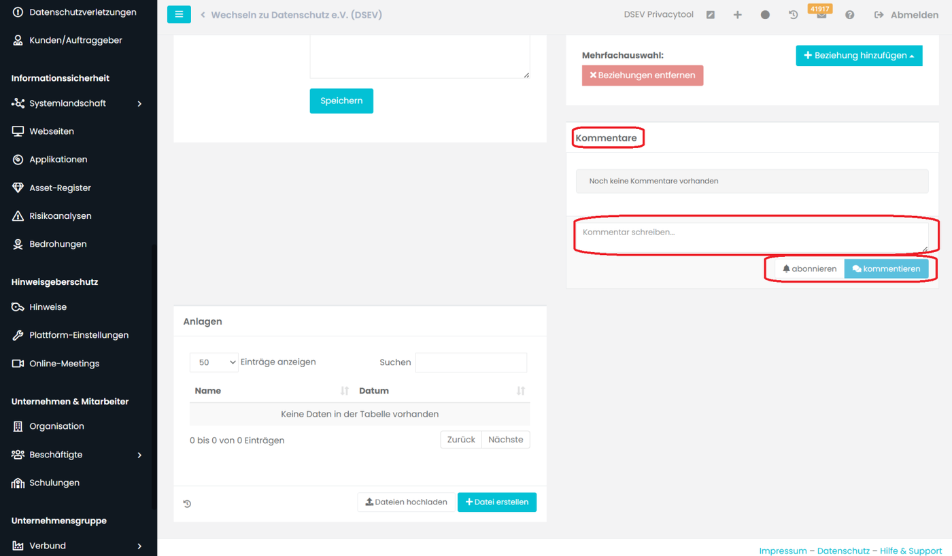952x556 pixels.
Task: Click the Schulungen school icon
Action: pyautogui.click(x=18, y=483)
